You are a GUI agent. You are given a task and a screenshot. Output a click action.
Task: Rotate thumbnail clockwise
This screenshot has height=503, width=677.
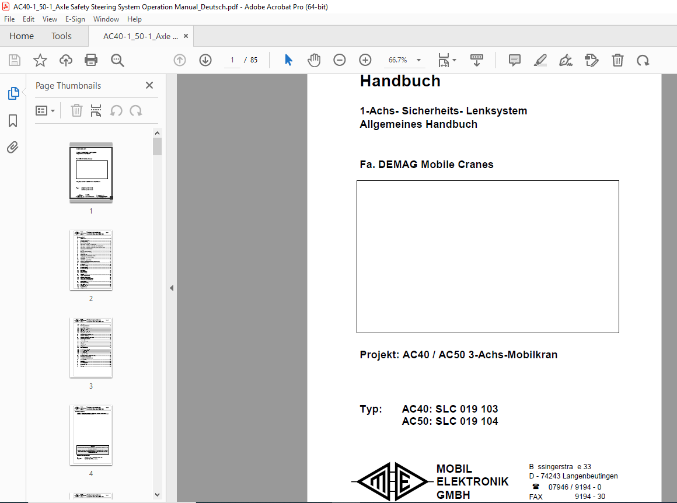pyautogui.click(x=135, y=110)
